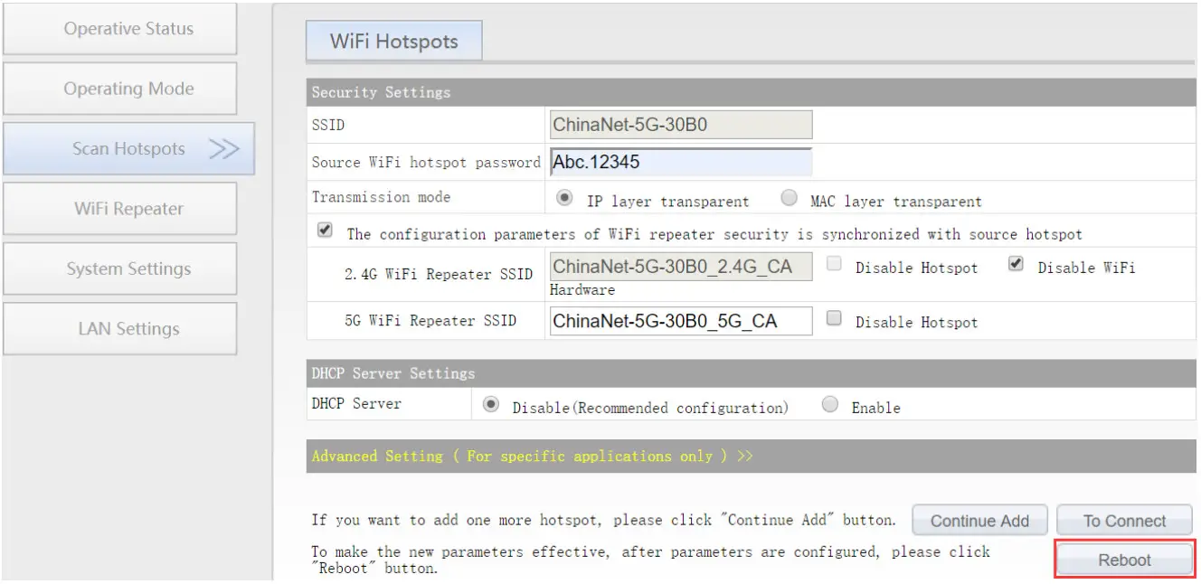1201x584 pixels.
Task: Click the Continue Add button
Action: [979, 520]
